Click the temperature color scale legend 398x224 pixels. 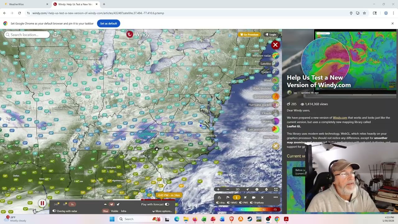pos(248,210)
